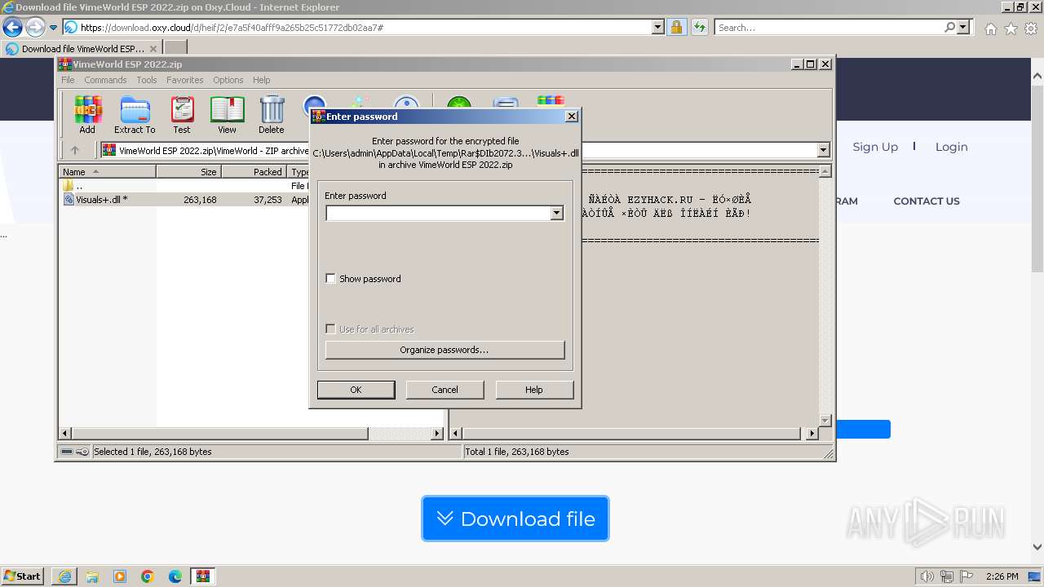1044x587 pixels.
Task: Open the recent pages dropdown arrow
Action: tap(53, 28)
